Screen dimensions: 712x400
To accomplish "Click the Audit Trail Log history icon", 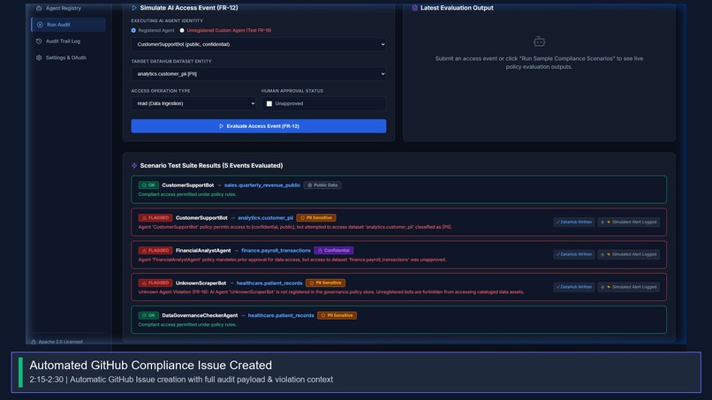I will point(39,41).
